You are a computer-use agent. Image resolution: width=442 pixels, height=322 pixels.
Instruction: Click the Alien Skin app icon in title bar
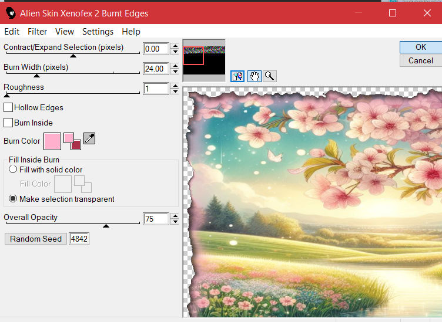11,13
